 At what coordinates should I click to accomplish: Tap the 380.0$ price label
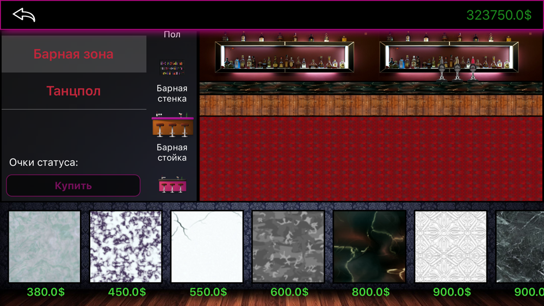(x=46, y=292)
